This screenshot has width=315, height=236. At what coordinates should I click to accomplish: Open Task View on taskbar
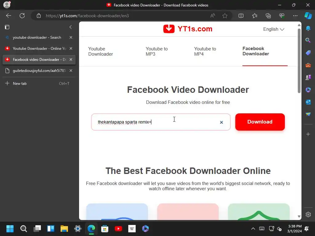pos(37,228)
